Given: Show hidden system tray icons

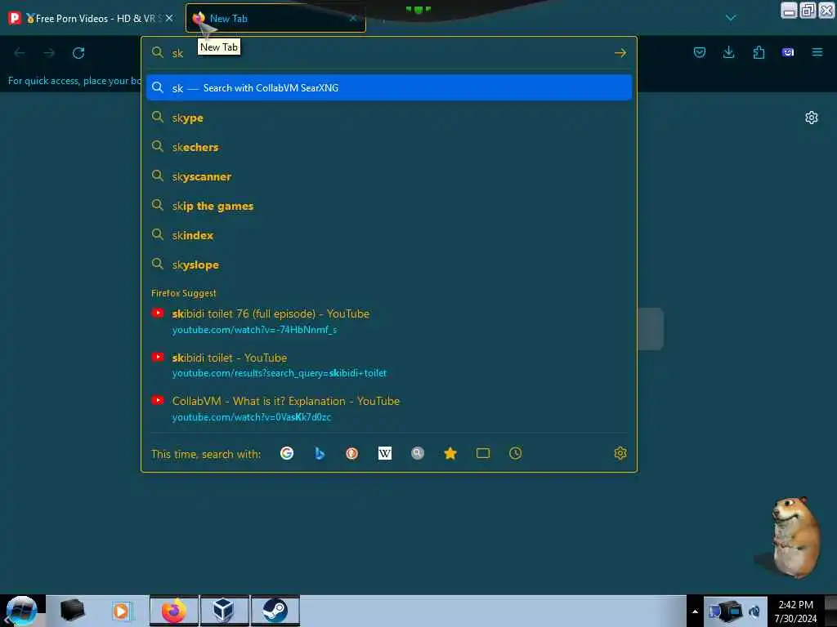Looking at the screenshot, I should pos(695,611).
